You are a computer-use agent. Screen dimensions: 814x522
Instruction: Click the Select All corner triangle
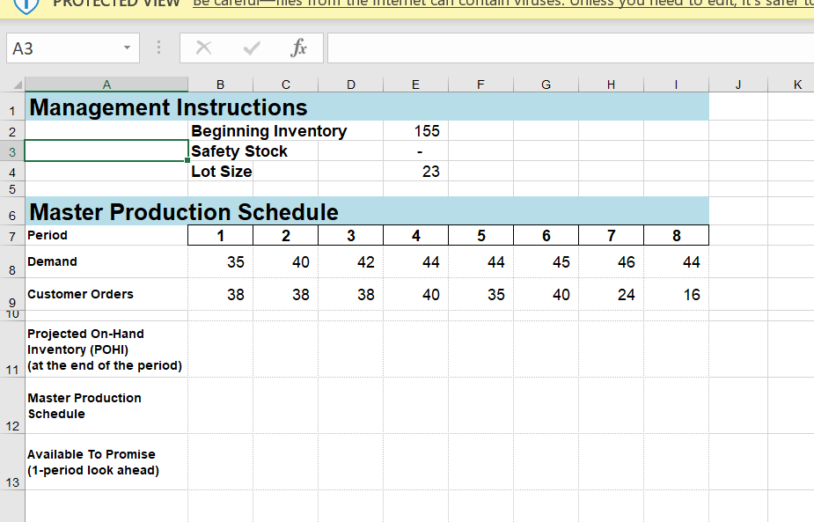(x=17, y=85)
